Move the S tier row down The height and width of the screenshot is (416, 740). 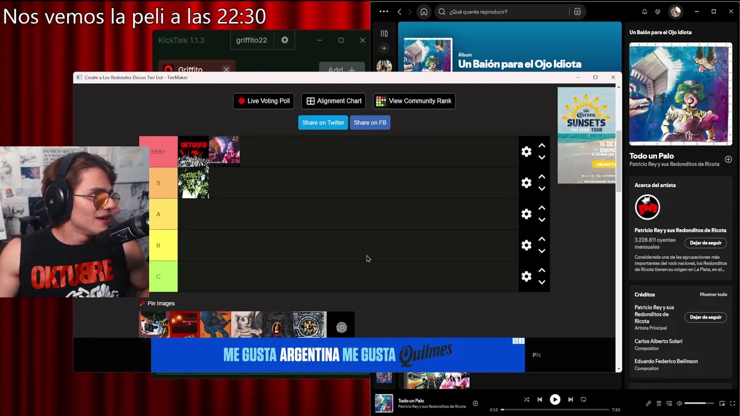pyautogui.click(x=542, y=188)
